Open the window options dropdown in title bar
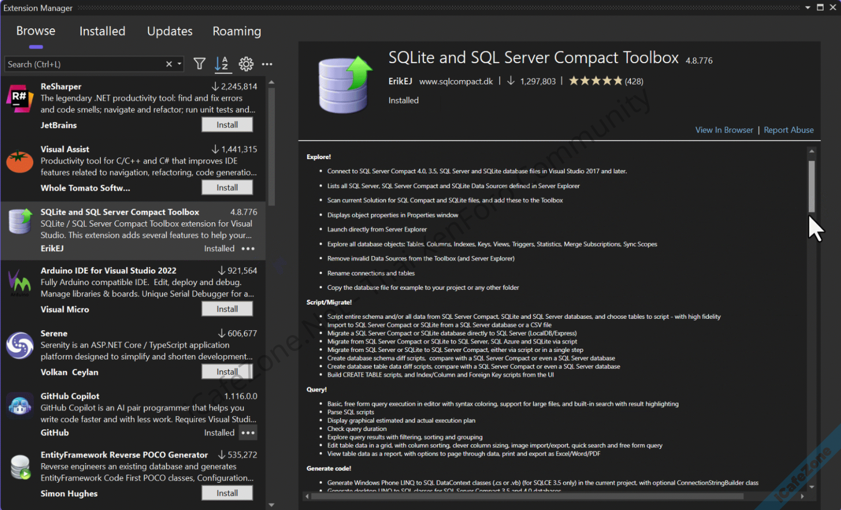The image size is (841, 510). tap(808, 8)
